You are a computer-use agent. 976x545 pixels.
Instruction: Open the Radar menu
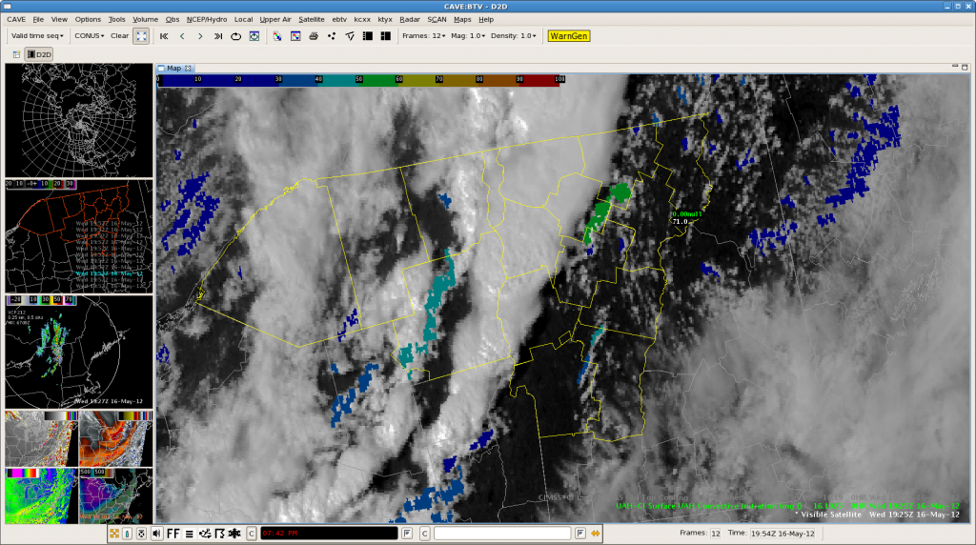click(x=410, y=19)
